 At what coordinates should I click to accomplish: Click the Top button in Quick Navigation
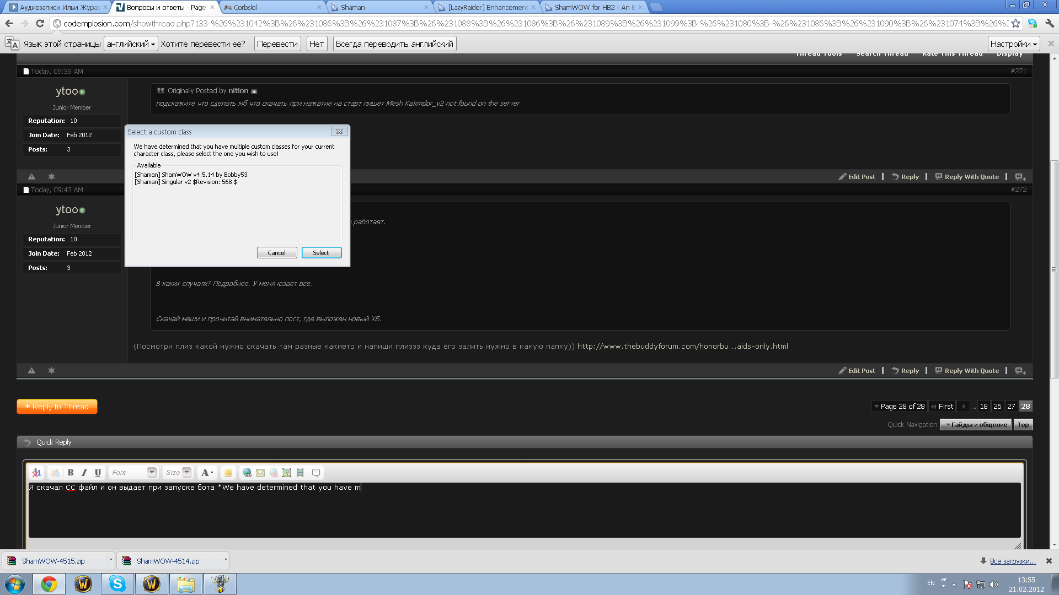tap(1023, 425)
